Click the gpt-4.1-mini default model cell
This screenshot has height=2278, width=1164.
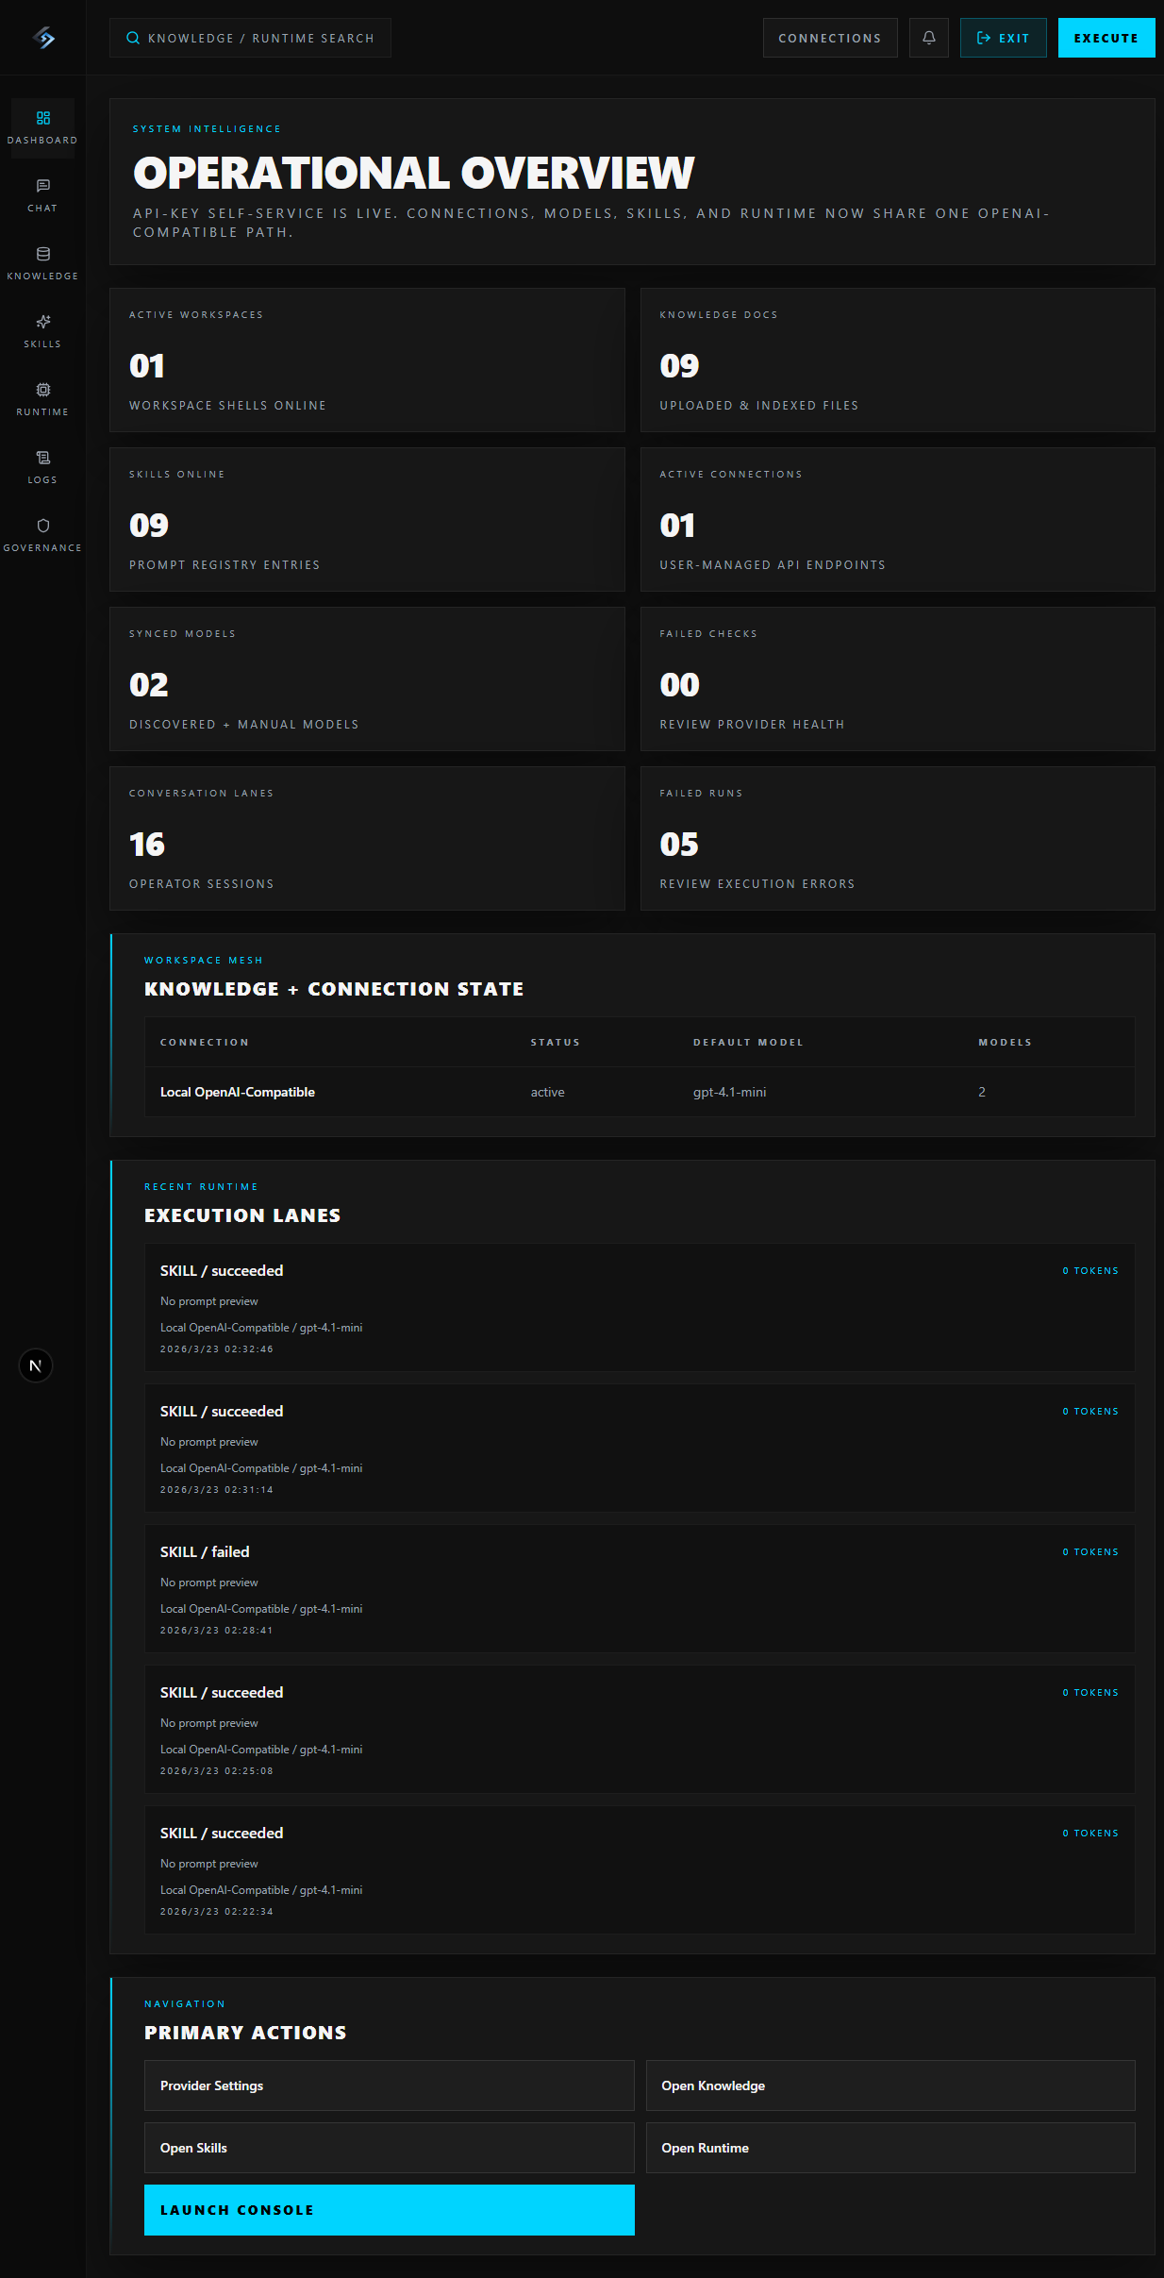tap(729, 1092)
